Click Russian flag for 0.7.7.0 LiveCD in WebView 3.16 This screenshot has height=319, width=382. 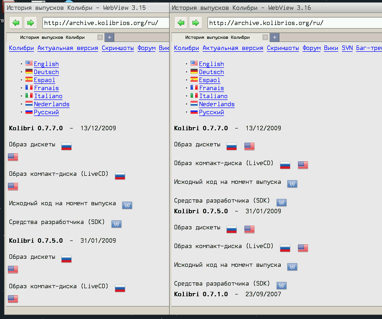(285, 165)
